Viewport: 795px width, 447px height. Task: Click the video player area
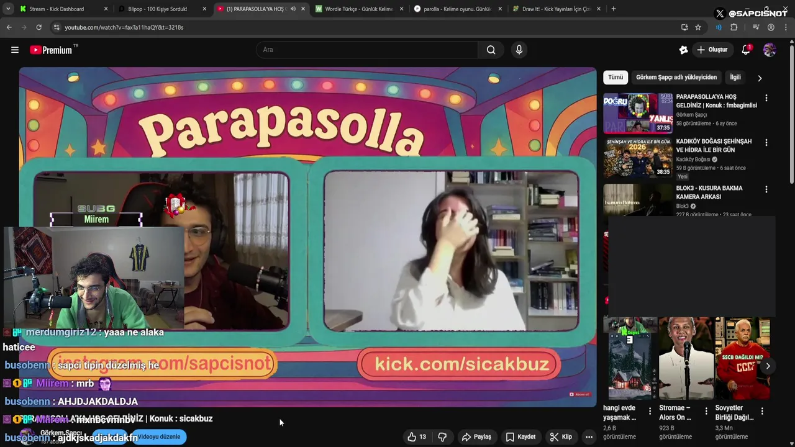[x=307, y=237]
